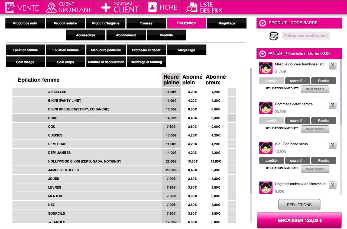Open the Epilation femme subcategory
347x229 pixels.
tap(25, 50)
